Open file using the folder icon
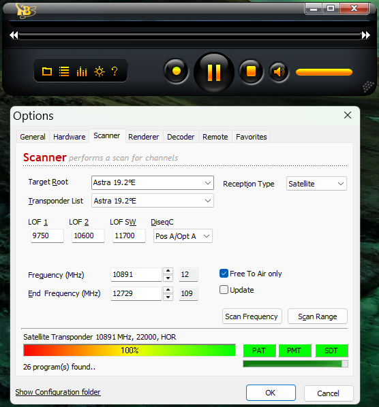 (47, 71)
